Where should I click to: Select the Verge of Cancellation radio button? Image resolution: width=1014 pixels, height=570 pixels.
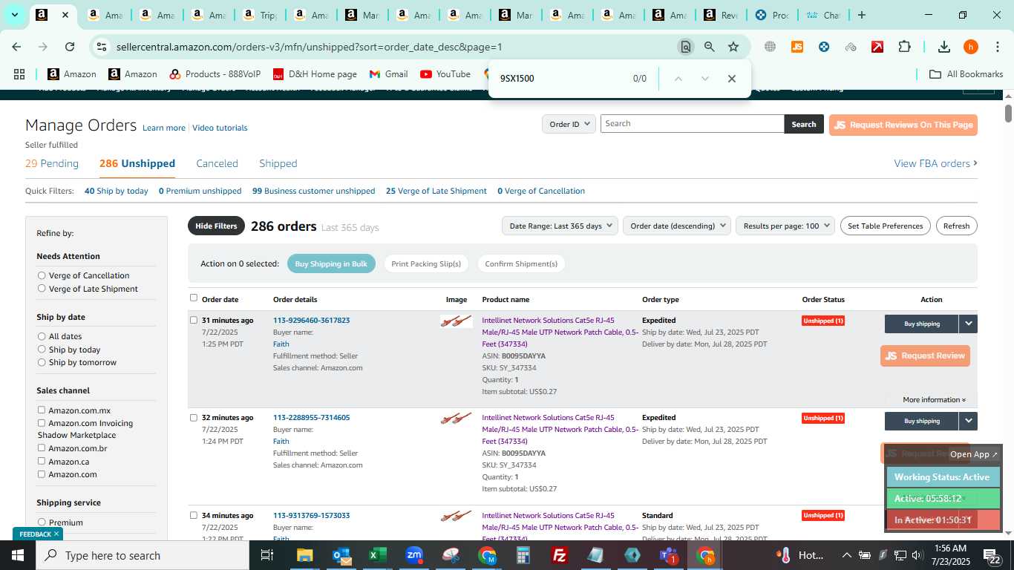42,275
